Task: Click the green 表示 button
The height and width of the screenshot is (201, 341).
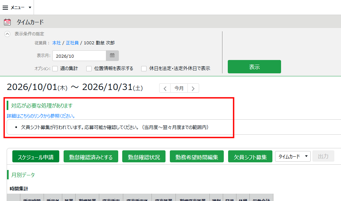Action: pyautogui.click(x=254, y=67)
